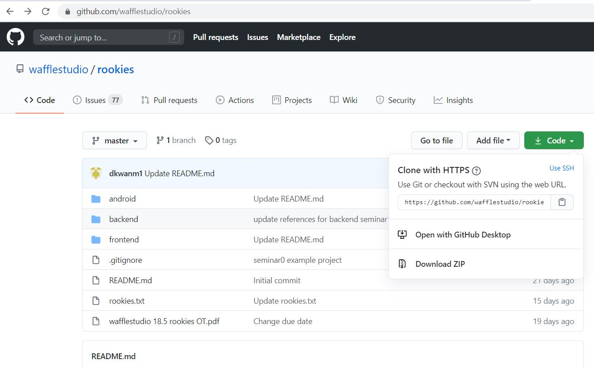Click the frontend folder icon
Viewport: 594px width, 368px height.
96,240
